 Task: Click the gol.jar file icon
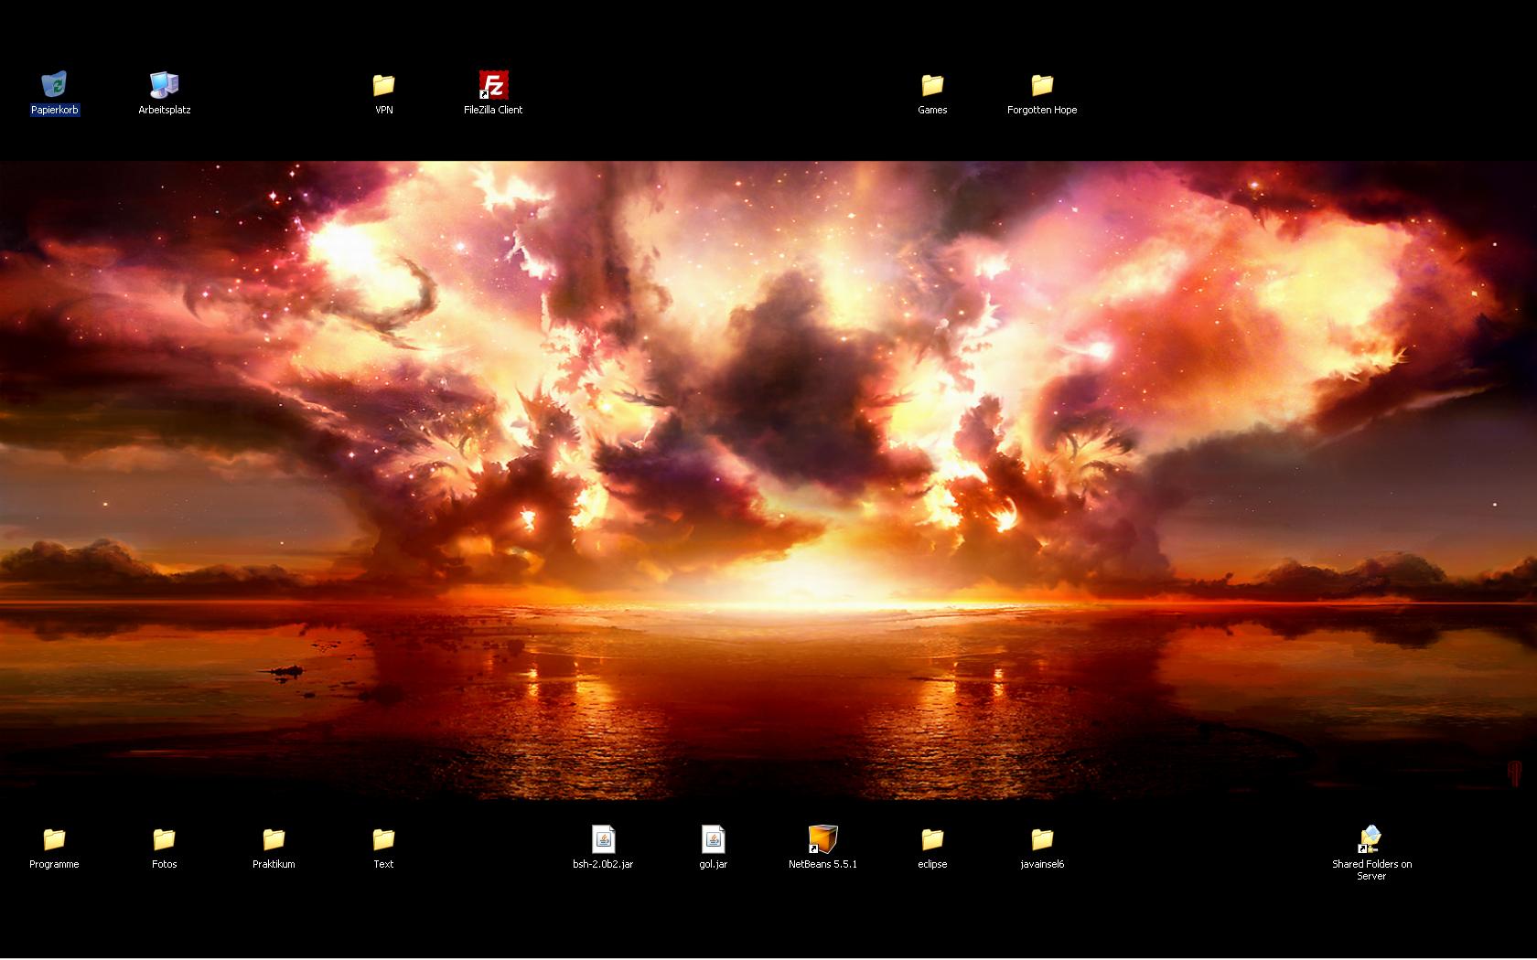coord(713,839)
